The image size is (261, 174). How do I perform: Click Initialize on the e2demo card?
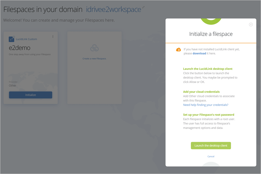coord(30,95)
